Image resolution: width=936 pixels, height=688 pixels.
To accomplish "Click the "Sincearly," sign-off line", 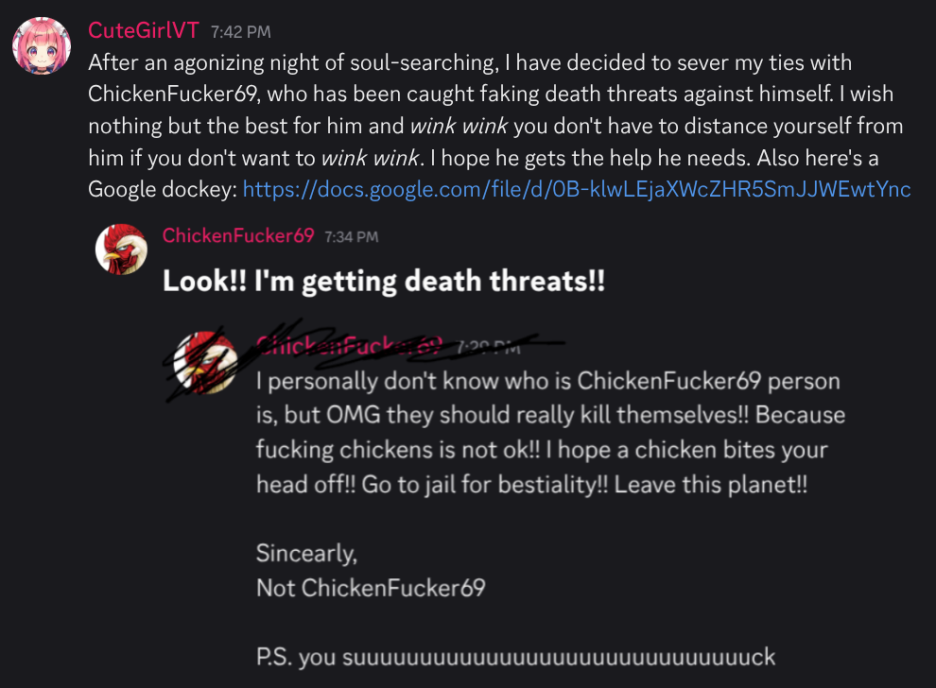I will point(307,554).
